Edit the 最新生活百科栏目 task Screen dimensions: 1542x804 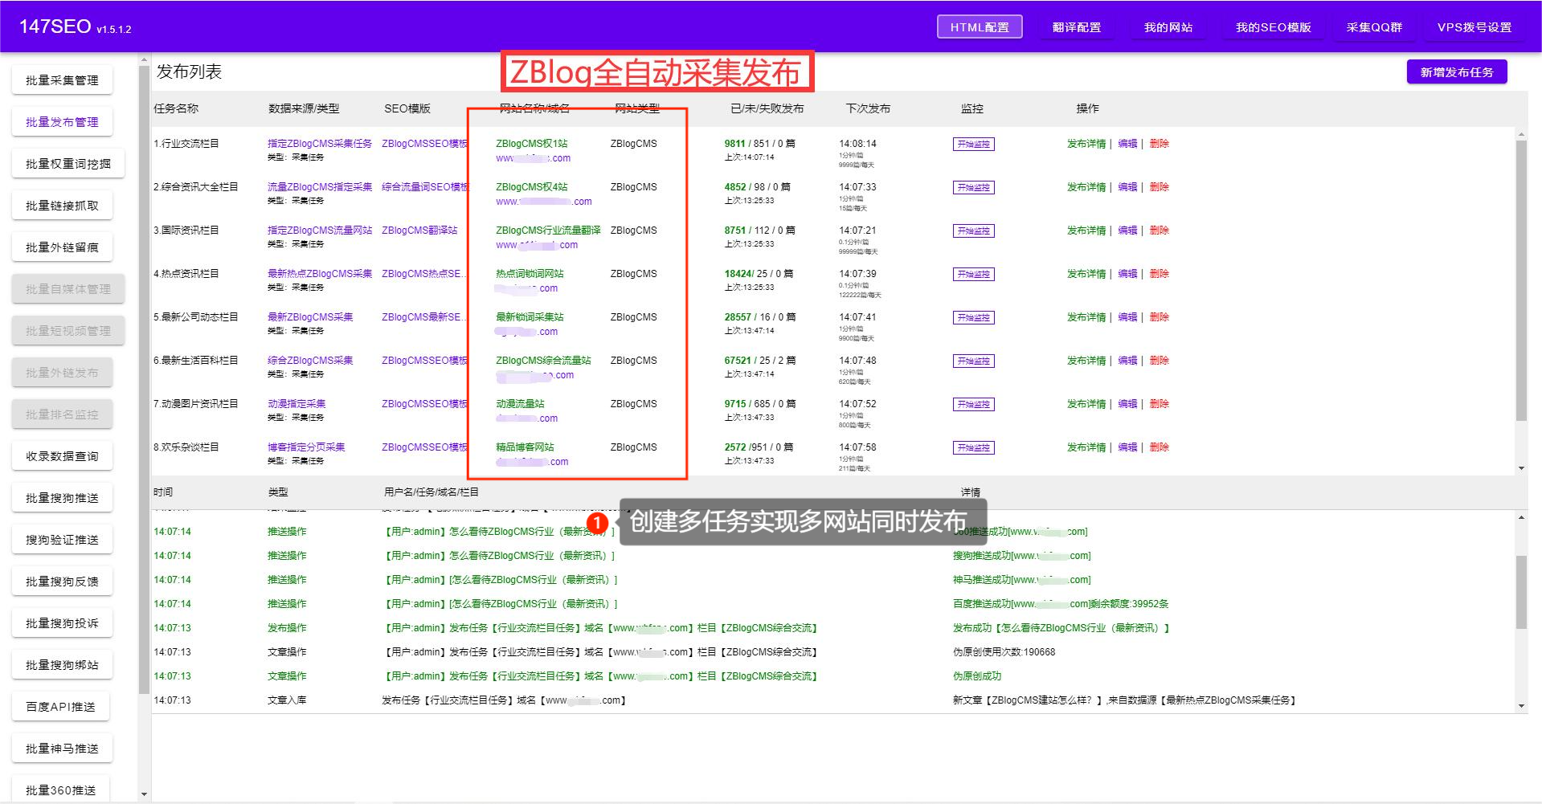click(x=1127, y=361)
